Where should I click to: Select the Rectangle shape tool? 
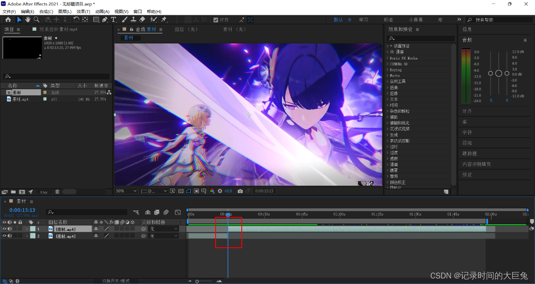(96, 19)
